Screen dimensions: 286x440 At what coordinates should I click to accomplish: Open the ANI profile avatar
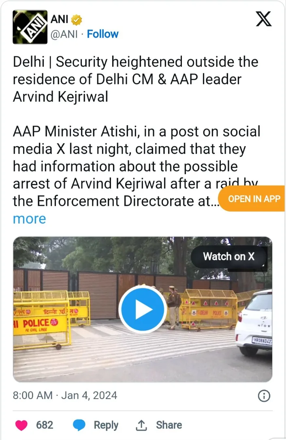(x=30, y=27)
